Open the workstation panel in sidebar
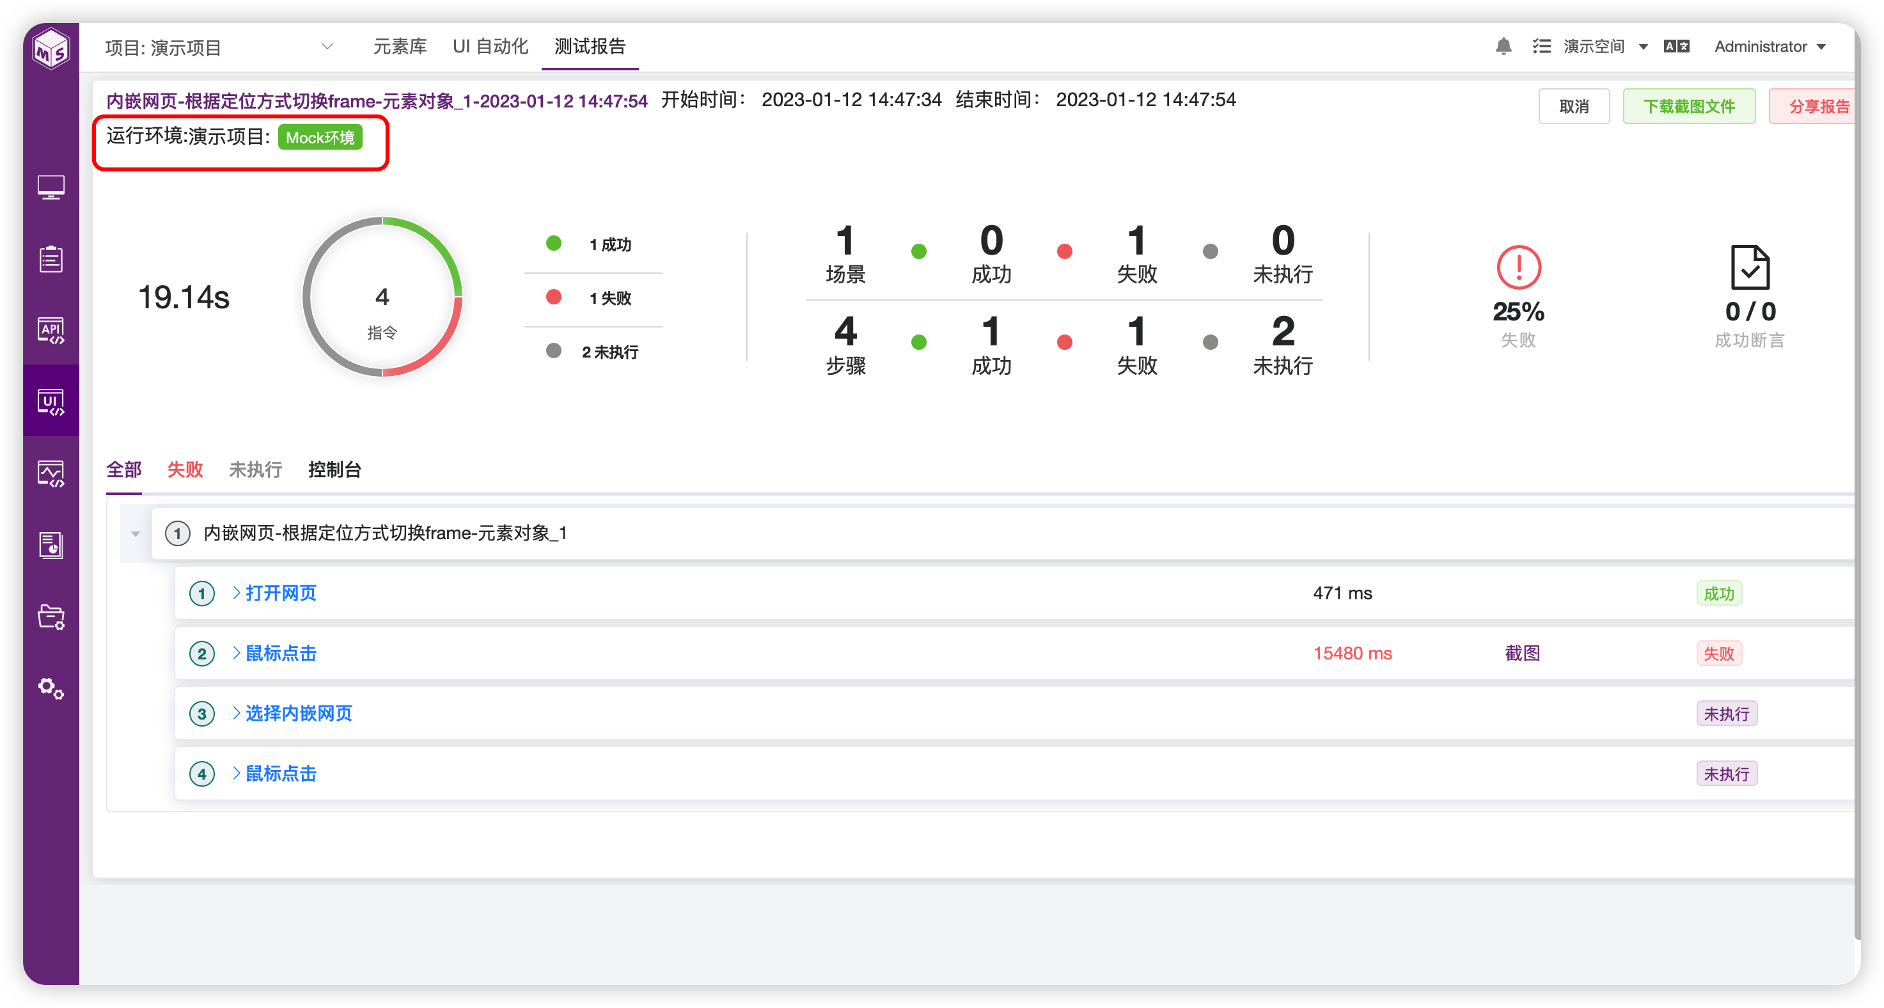 [51, 187]
